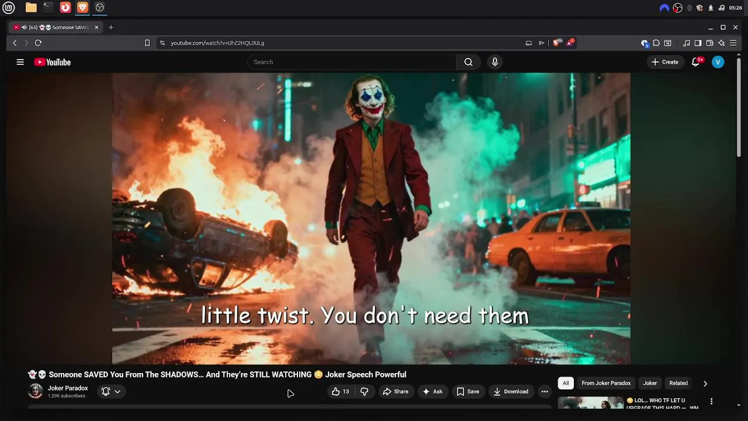This screenshot has width=748, height=421.
Task: Close the YouTube tab
Action: tap(96, 27)
